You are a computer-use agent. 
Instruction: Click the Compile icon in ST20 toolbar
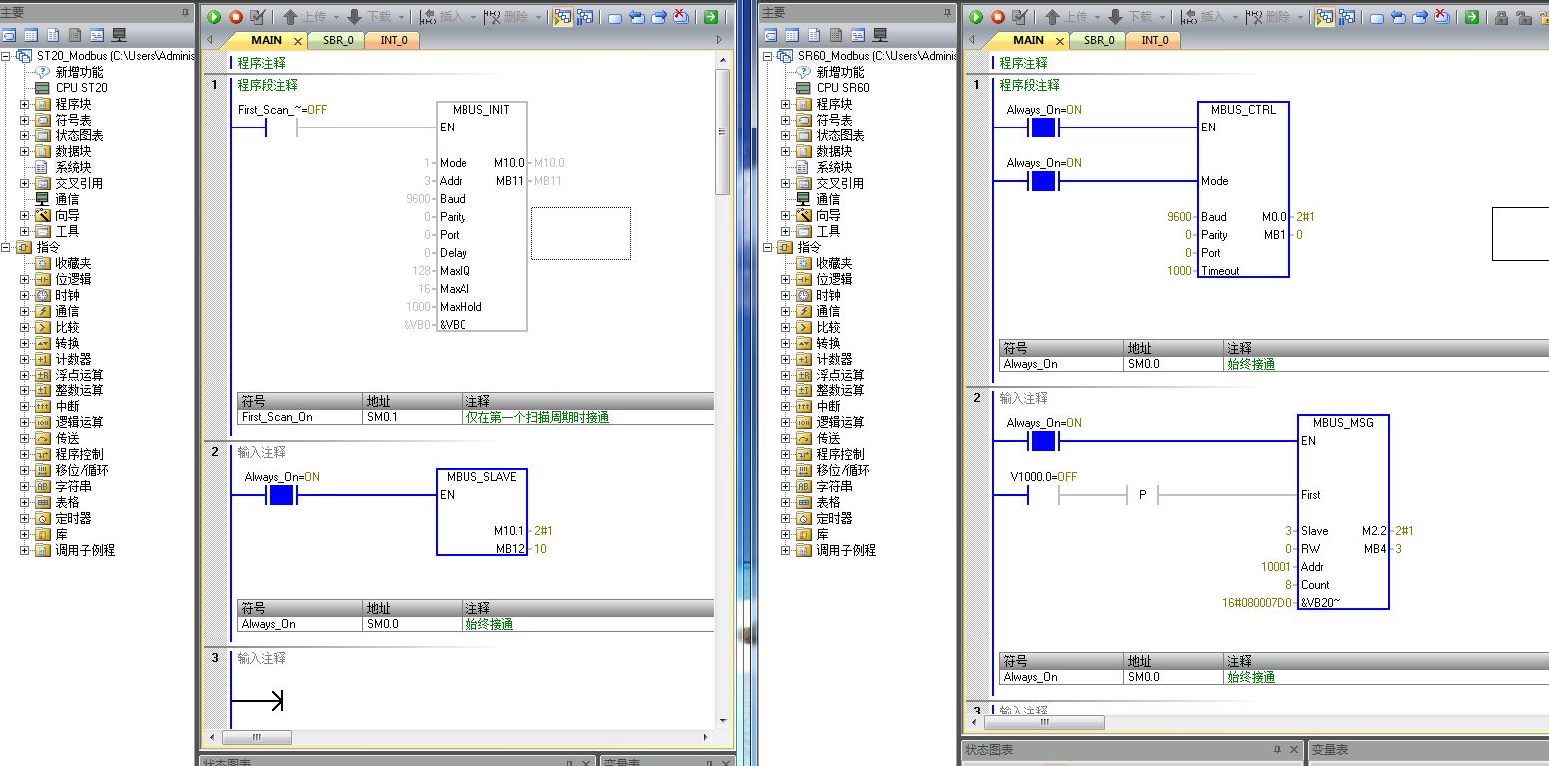click(258, 17)
